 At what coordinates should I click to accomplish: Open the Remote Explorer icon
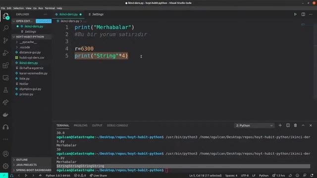5,78
